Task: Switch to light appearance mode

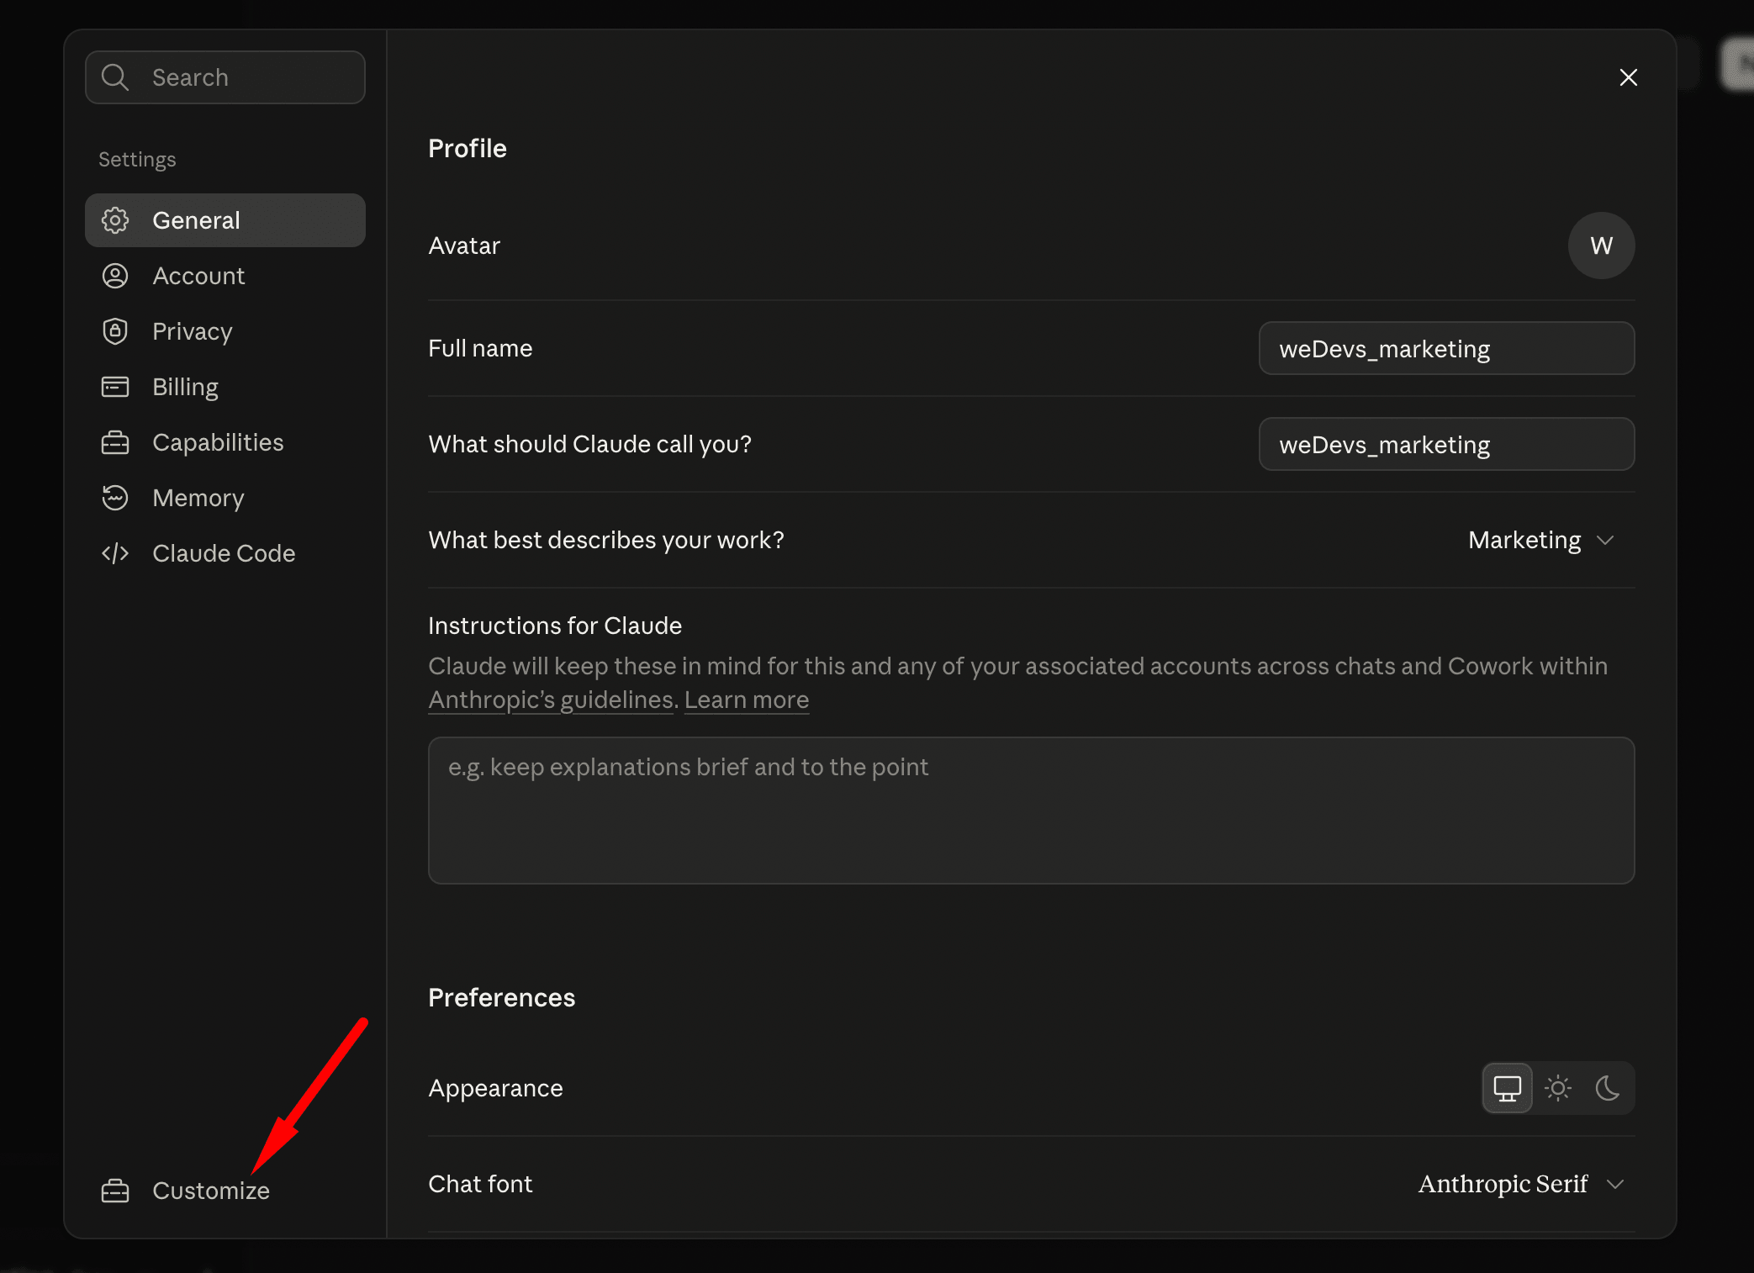Action: click(1558, 1088)
